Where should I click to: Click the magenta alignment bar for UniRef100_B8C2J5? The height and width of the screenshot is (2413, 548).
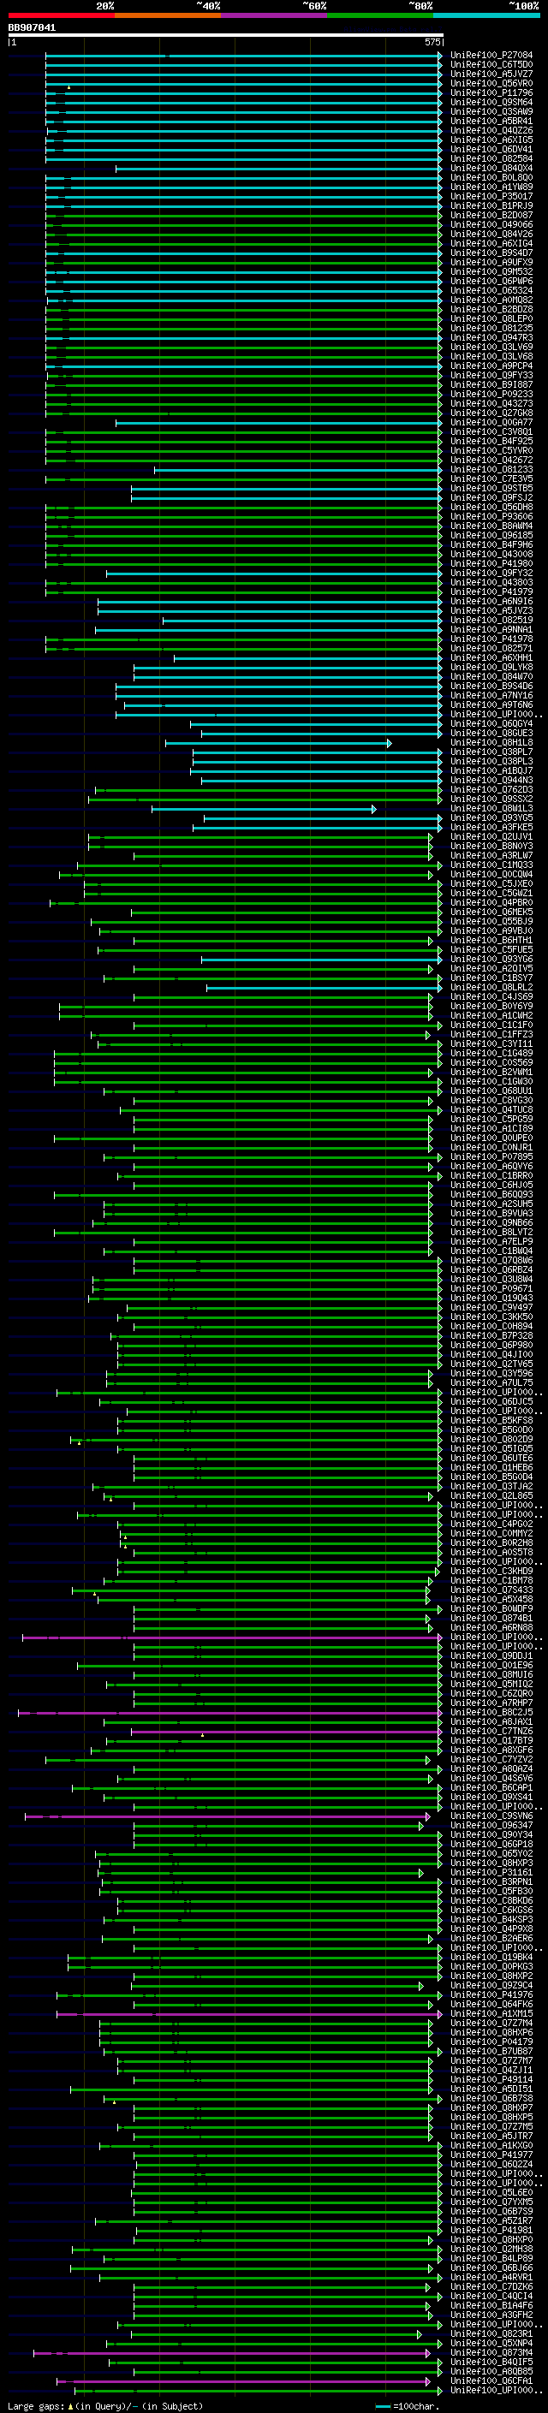[x=229, y=1714]
